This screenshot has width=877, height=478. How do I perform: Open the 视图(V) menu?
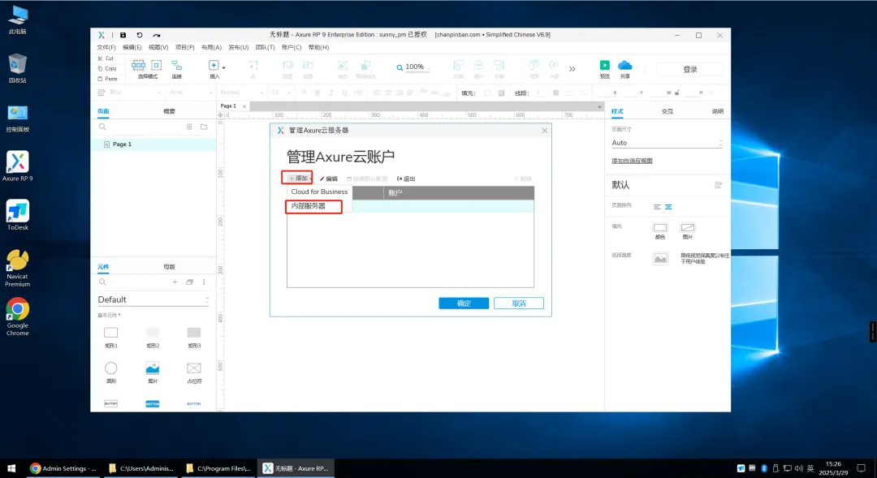point(158,48)
